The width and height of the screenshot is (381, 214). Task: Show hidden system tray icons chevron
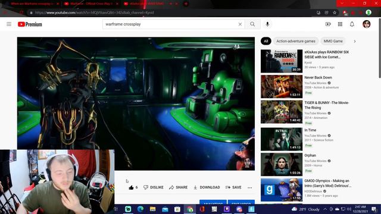pos(325,209)
